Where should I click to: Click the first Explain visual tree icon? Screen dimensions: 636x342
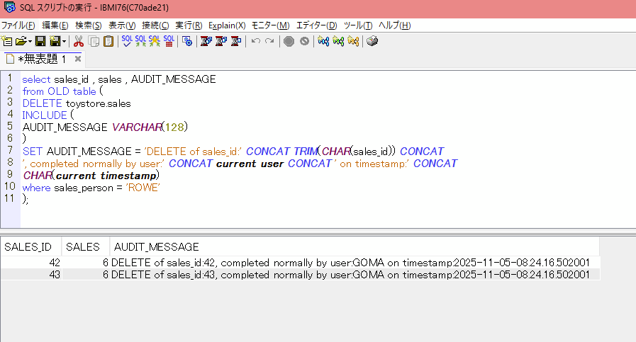(323, 41)
